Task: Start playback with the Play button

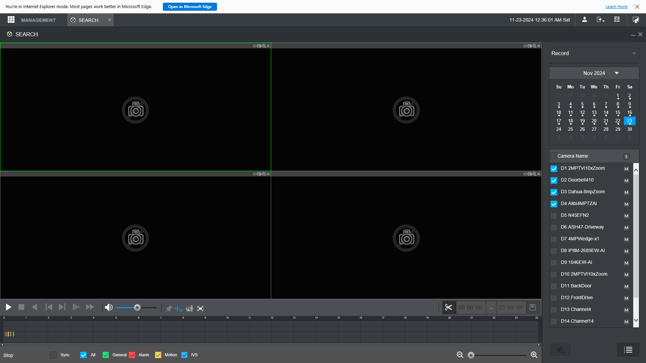Action: [8, 307]
